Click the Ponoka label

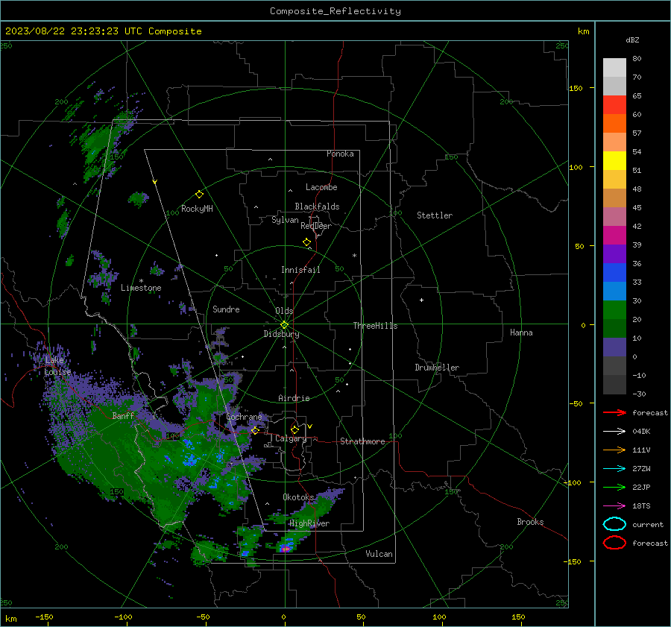pyautogui.click(x=340, y=154)
